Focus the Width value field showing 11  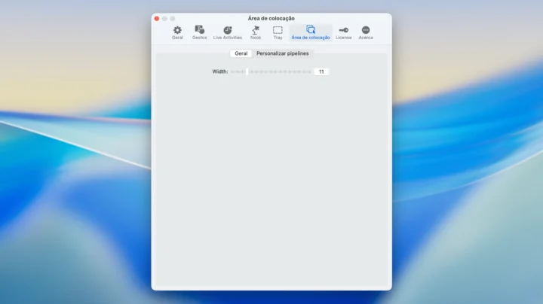click(x=321, y=71)
